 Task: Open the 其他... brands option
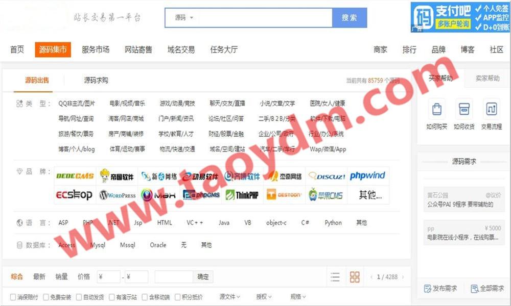pyautogui.click(x=370, y=195)
